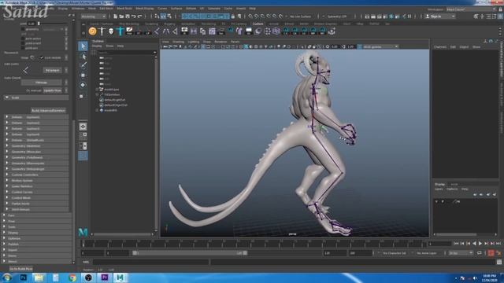Toggle layer playback P box in layer editor
Screen dimensions: 504x283
click(x=443, y=201)
